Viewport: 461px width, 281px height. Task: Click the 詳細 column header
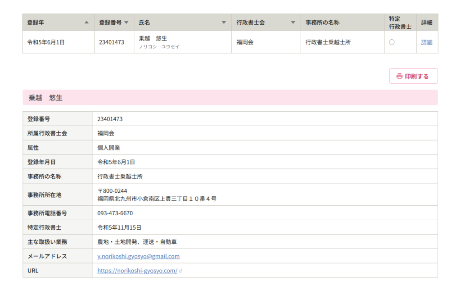(x=426, y=23)
